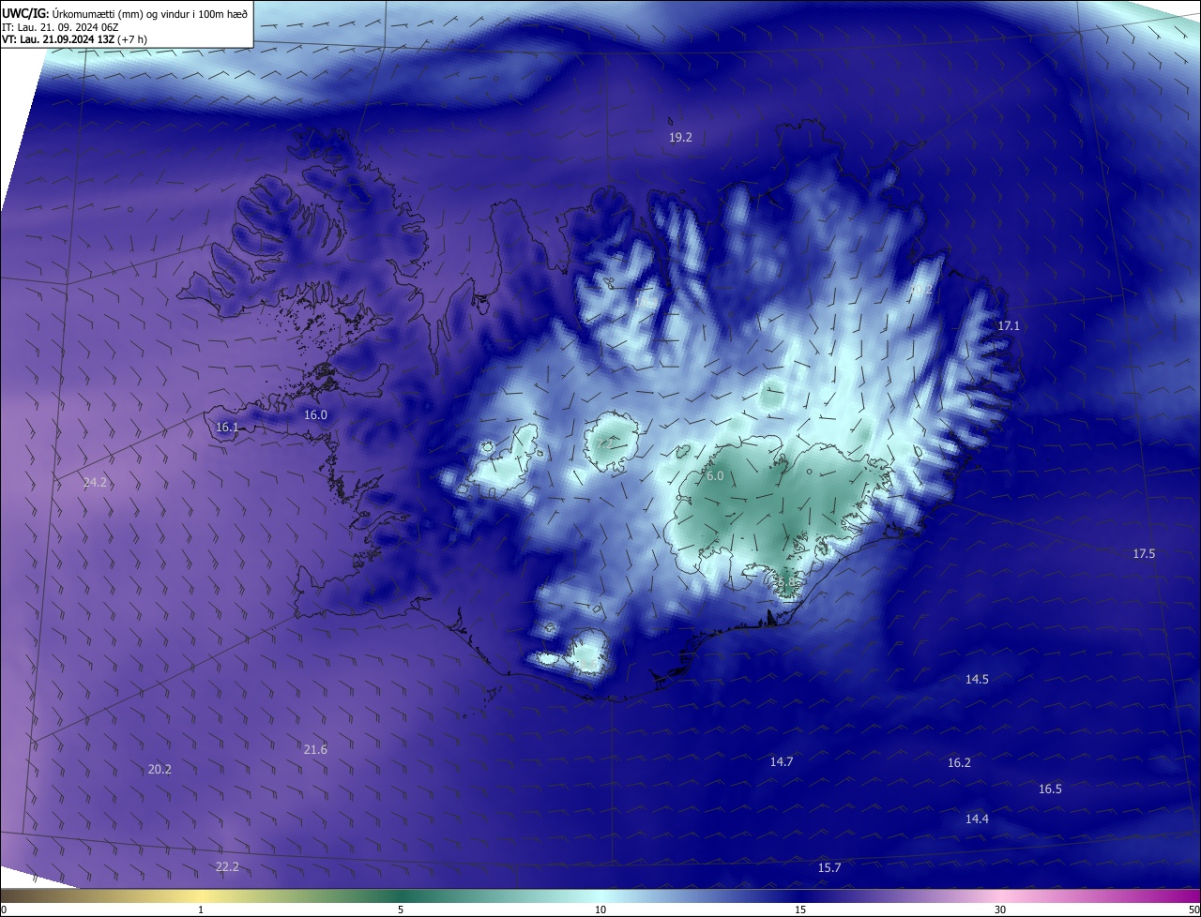Select the 21.6 value southwest of Iceland
Screen dimensions: 1201x917
tap(315, 749)
